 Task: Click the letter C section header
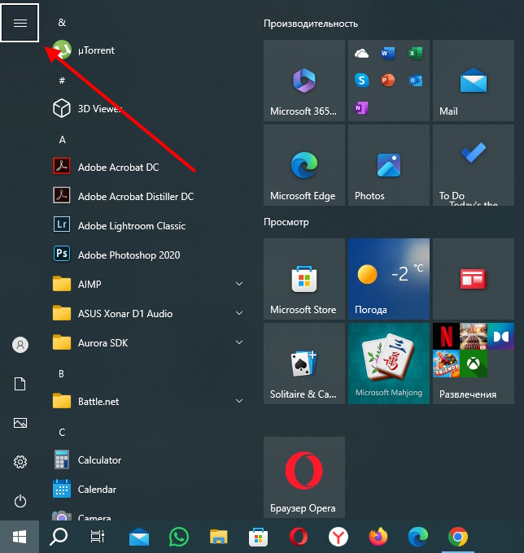click(x=62, y=433)
